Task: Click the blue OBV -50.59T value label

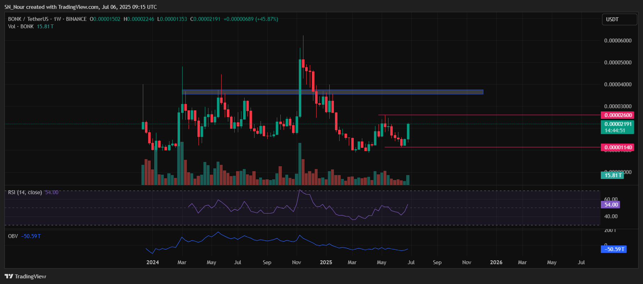Action: [x=614, y=249]
